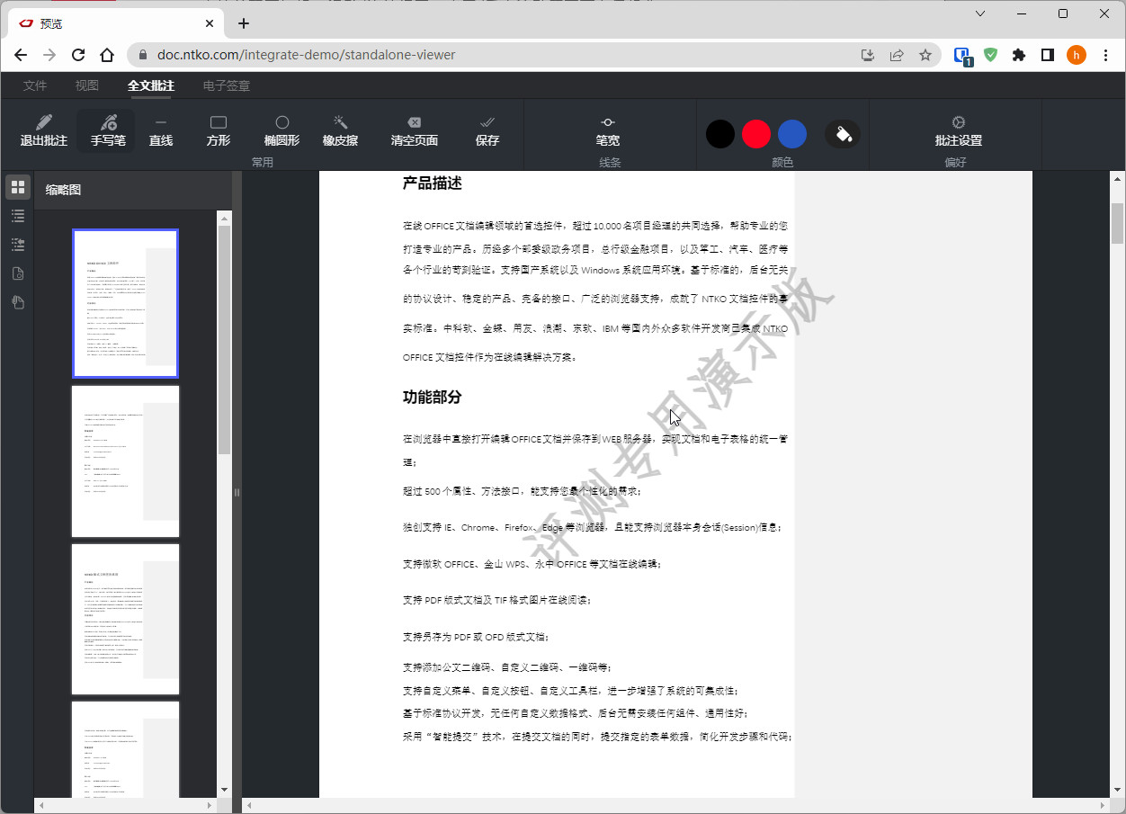Click the 功能部分 heading in document
This screenshot has height=814, width=1126.
click(432, 397)
